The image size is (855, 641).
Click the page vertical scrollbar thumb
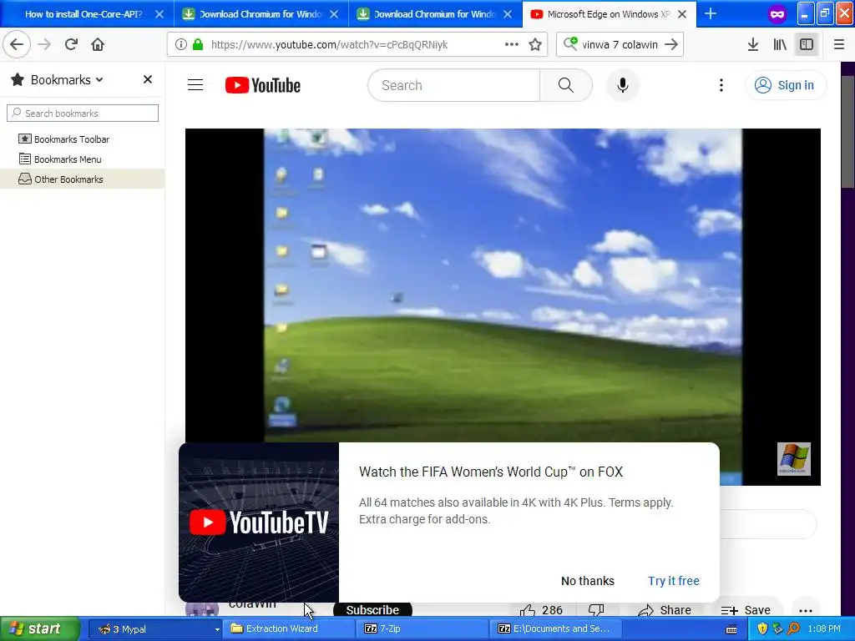tap(848, 132)
